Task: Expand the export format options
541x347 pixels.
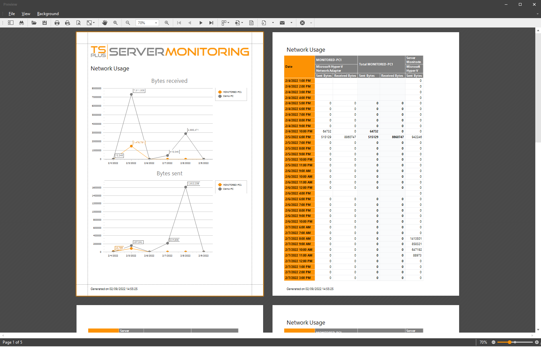Action: click(273, 23)
